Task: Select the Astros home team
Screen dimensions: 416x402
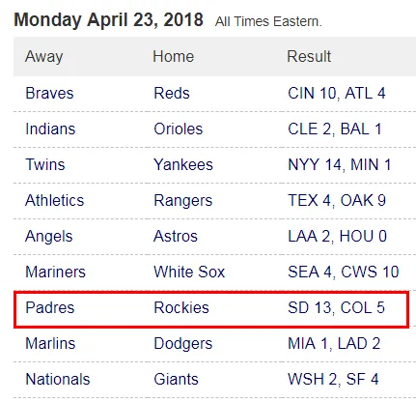Action: pos(176,237)
